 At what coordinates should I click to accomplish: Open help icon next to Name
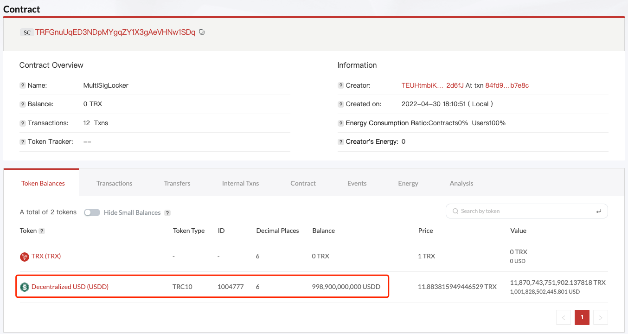click(22, 86)
